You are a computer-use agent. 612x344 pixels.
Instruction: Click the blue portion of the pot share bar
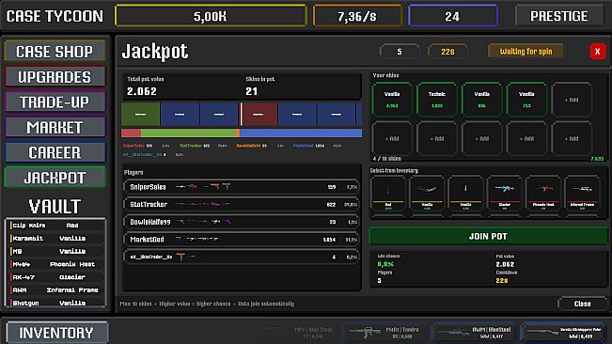click(x=301, y=133)
